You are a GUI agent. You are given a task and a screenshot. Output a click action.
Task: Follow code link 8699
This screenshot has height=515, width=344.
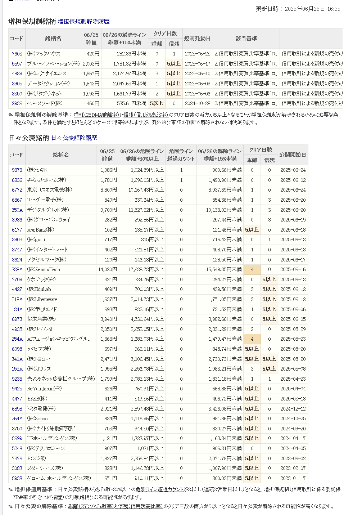(17, 438)
